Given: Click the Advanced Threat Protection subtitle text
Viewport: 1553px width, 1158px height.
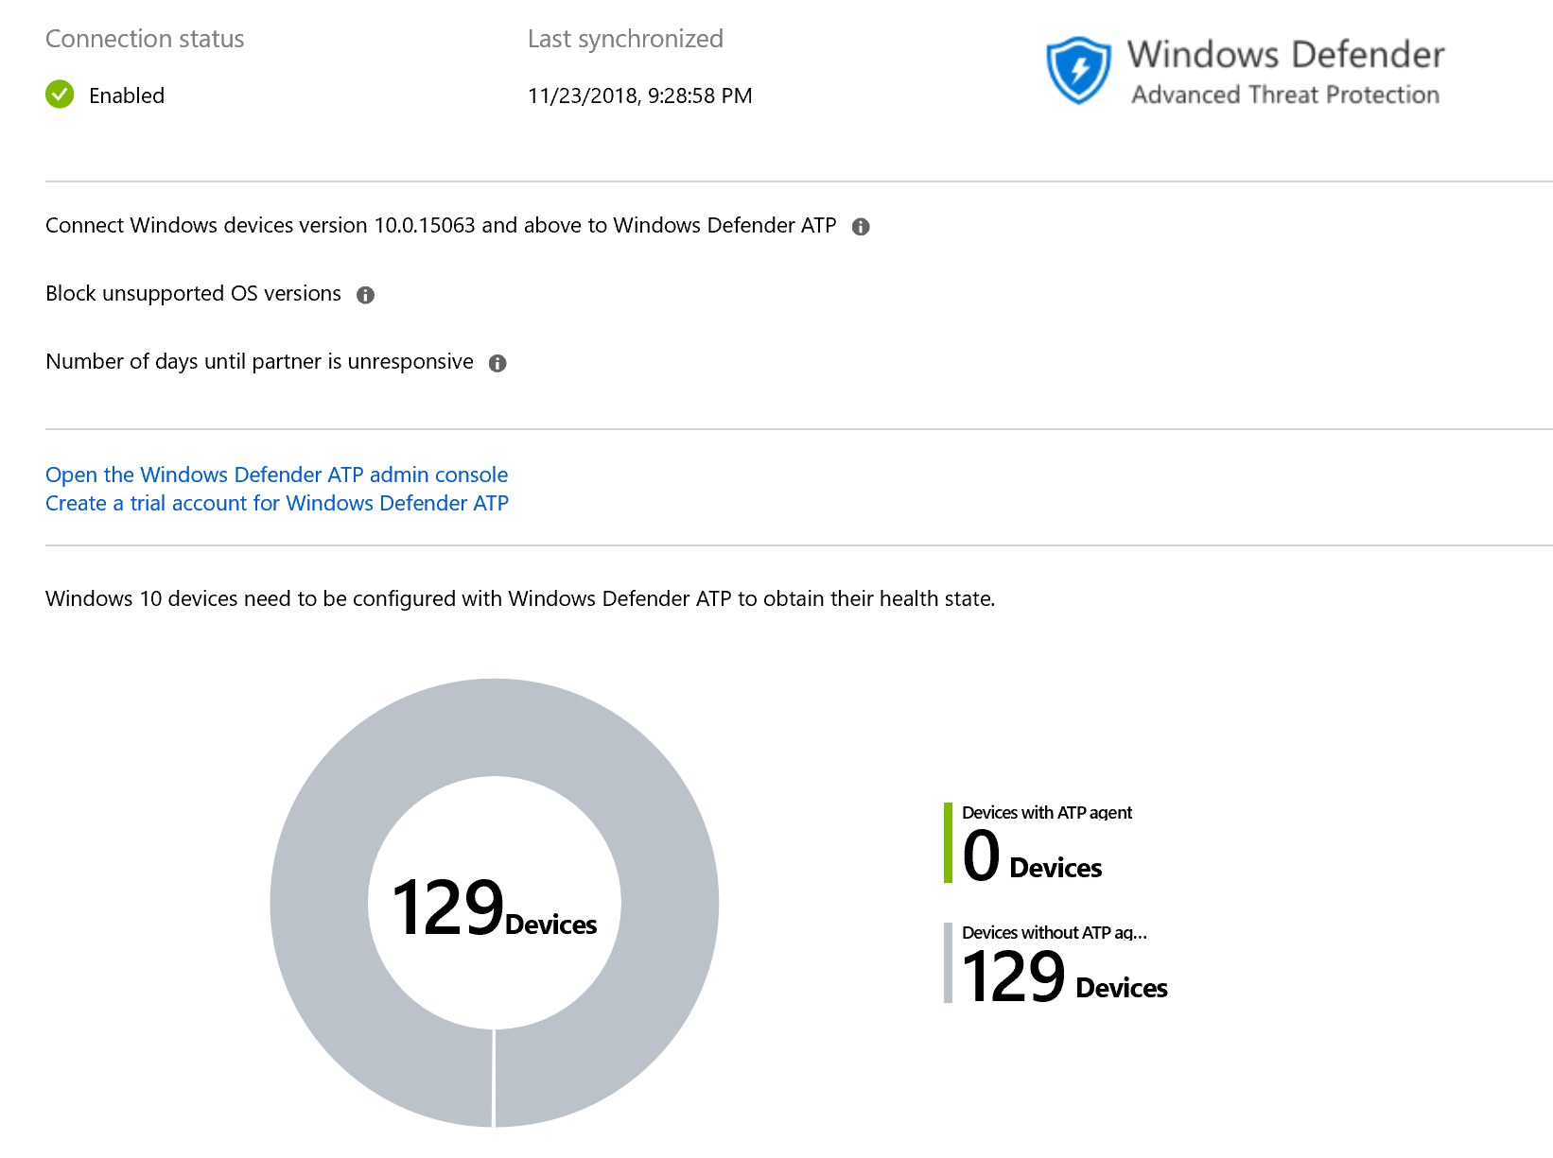Looking at the screenshot, I should point(1284,95).
